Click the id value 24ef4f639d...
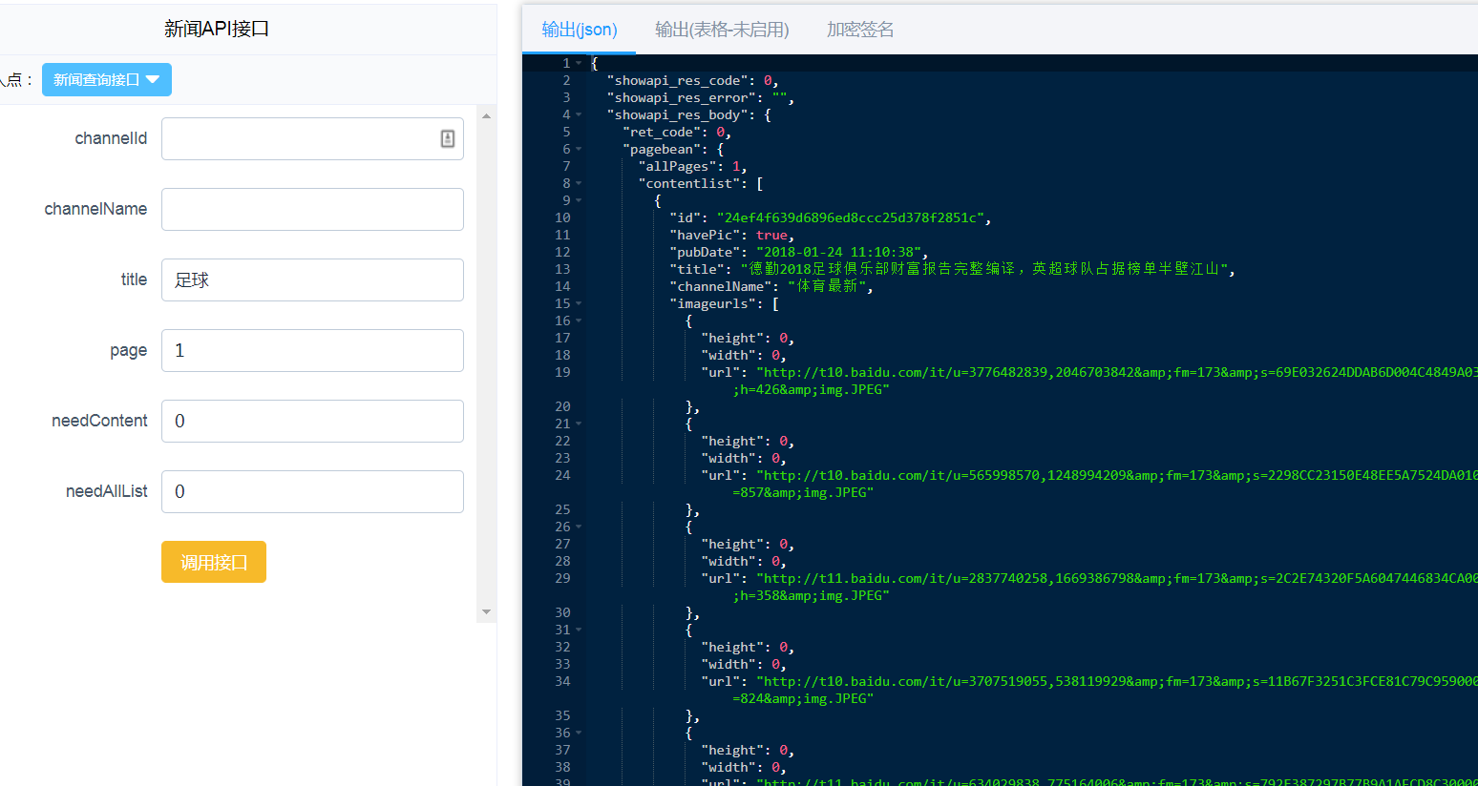The width and height of the screenshot is (1478, 786). click(850, 218)
